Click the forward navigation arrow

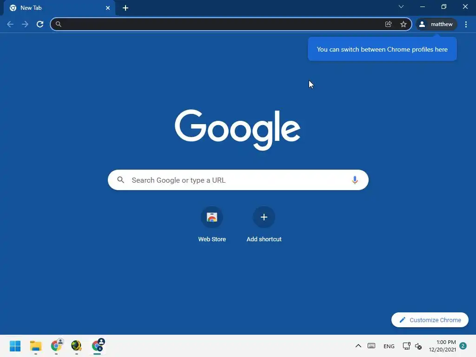25,24
